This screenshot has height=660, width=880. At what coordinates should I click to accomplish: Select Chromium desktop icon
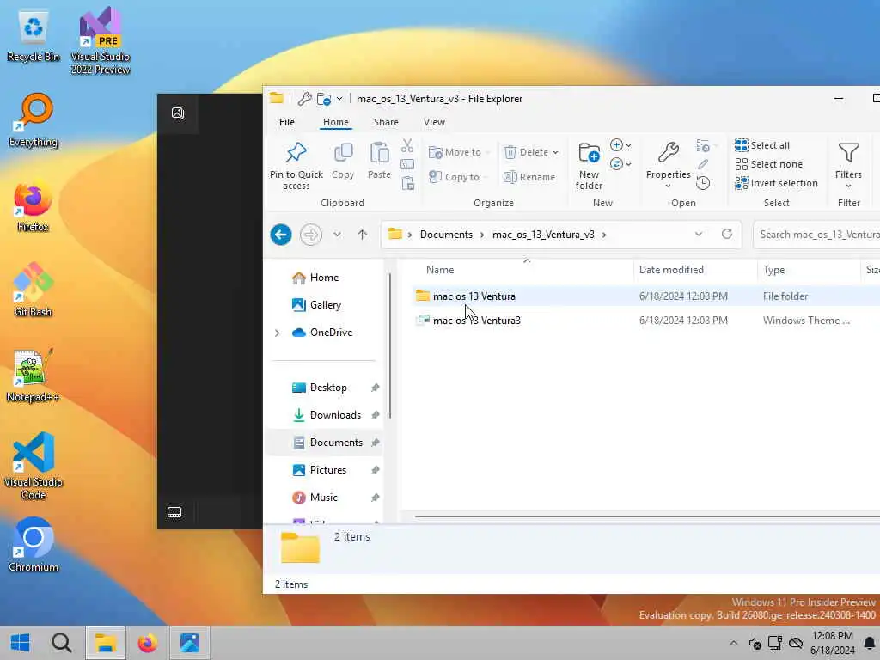(34, 545)
